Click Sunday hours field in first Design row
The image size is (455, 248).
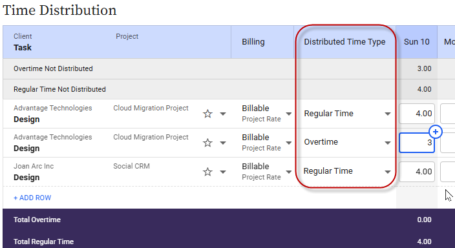click(x=417, y=114)
